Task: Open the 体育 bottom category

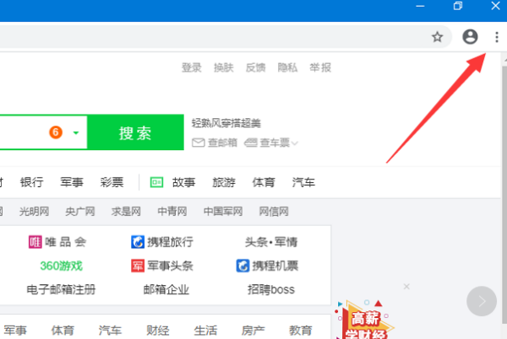Action: point(63,331)
